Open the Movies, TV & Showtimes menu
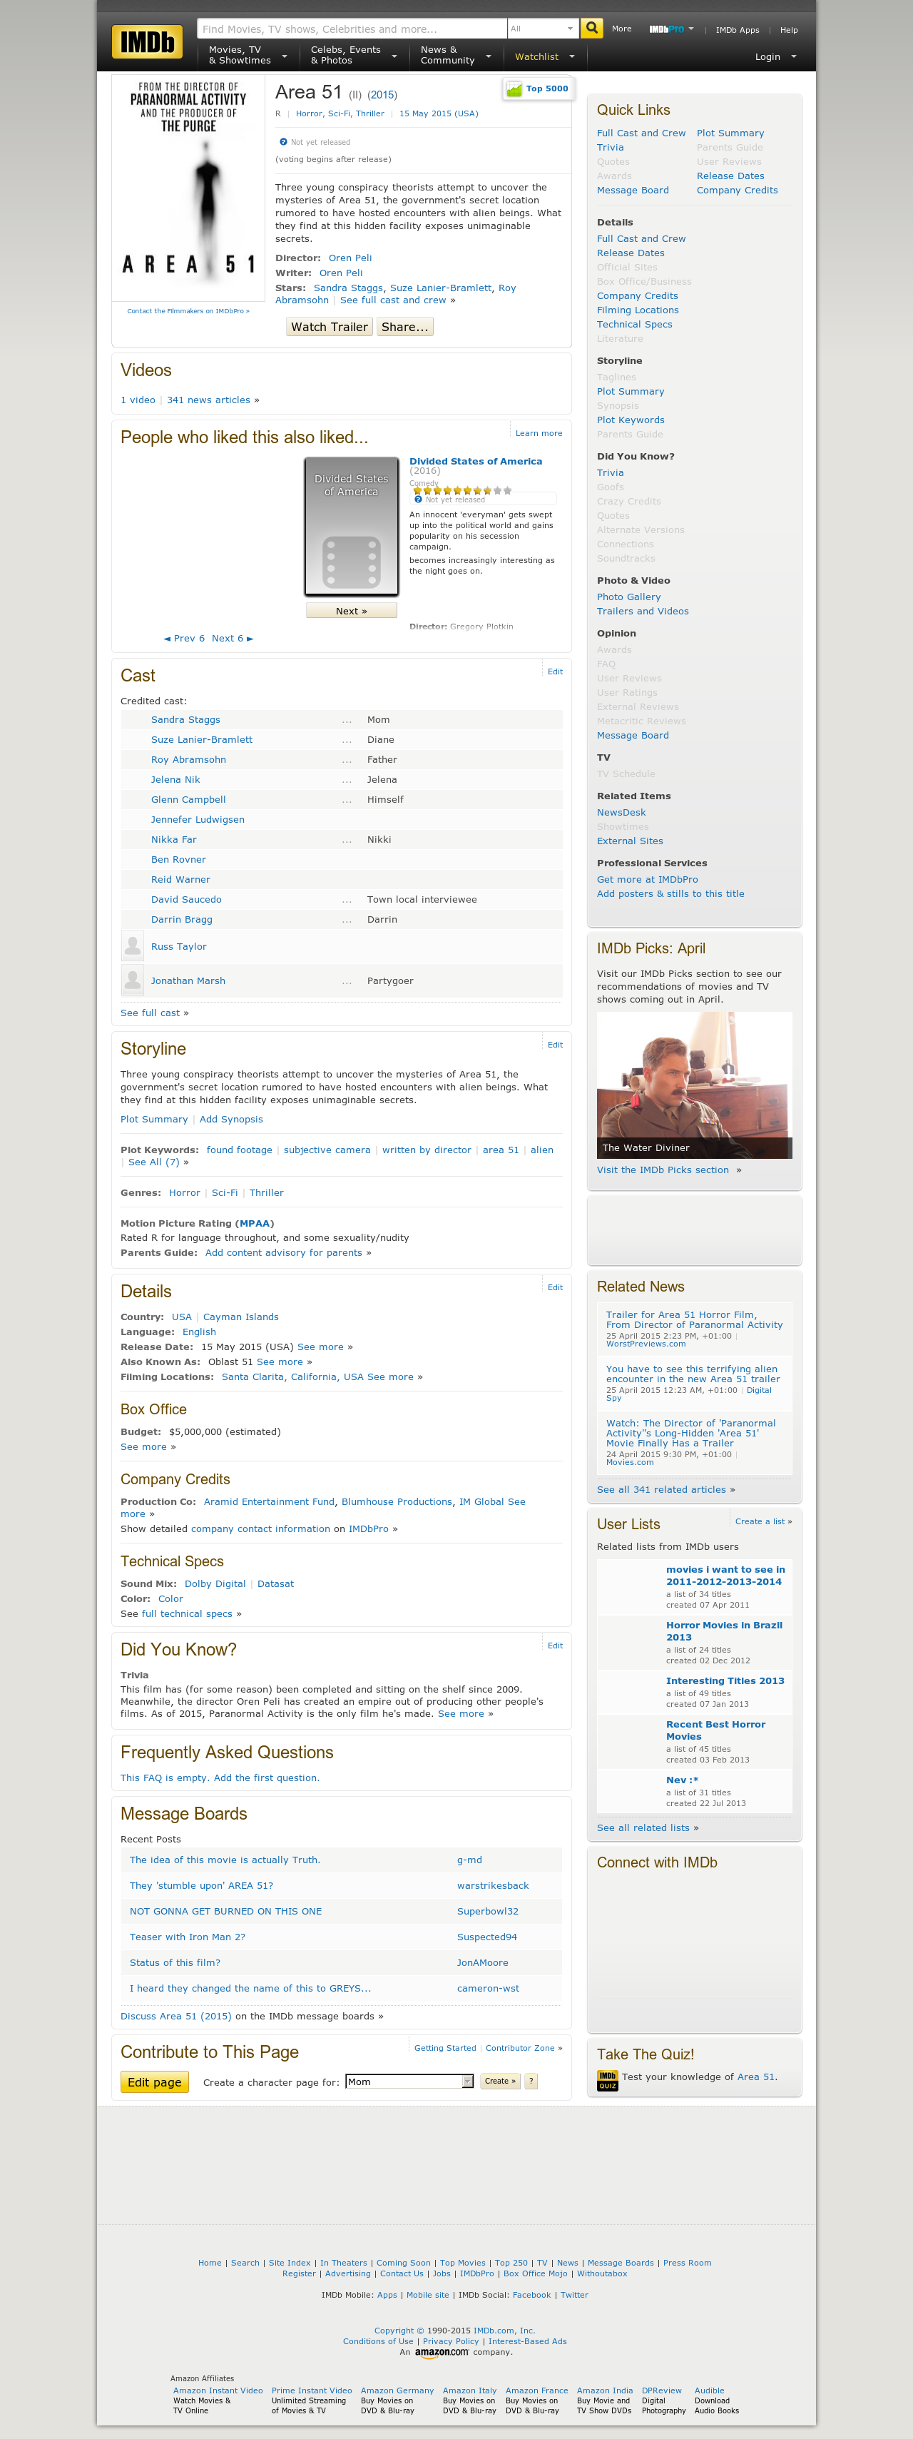 pyautogui.click(x=247, y=55)
